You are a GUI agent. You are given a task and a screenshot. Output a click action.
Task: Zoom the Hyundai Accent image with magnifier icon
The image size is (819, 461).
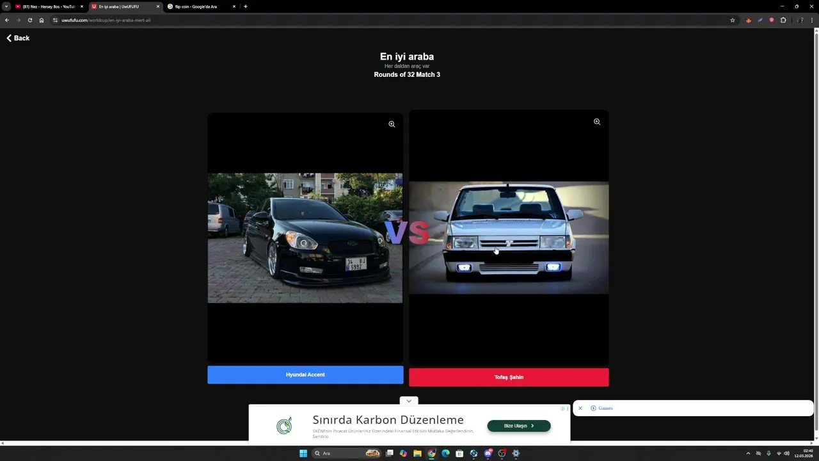click(x=392, y=124)
